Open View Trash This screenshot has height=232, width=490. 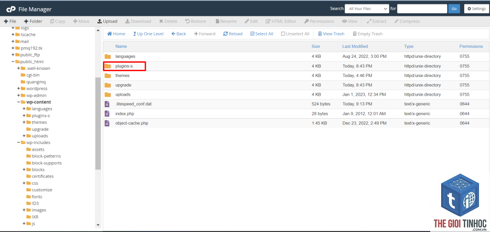tap(331, 33)
